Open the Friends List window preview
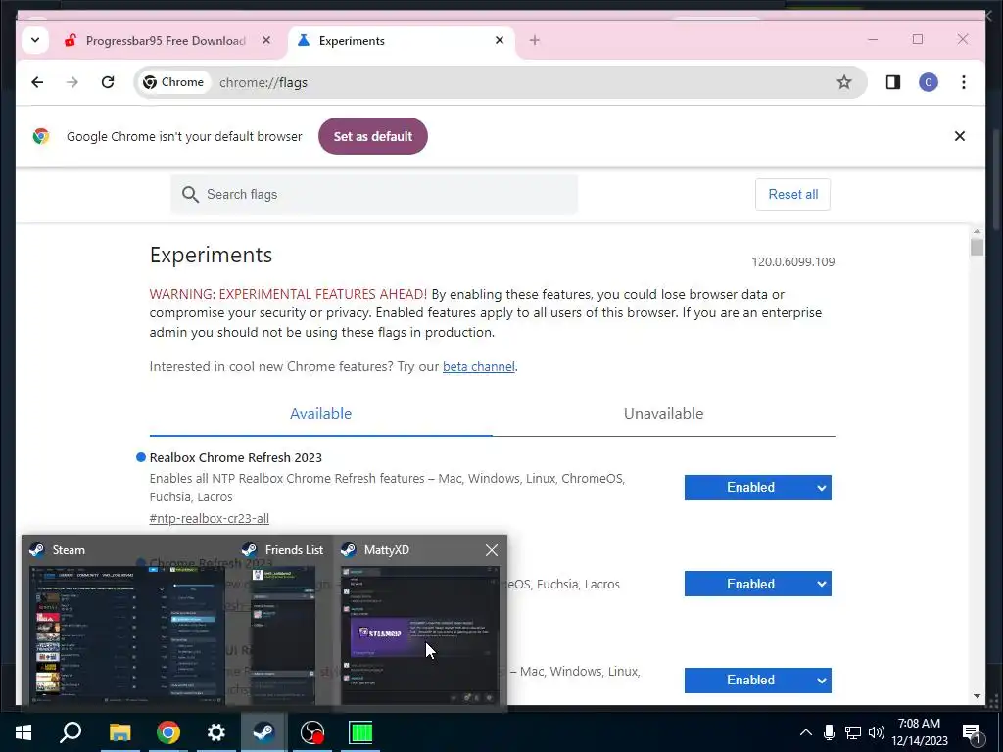Image resolution: width=1003 pixels, height=752 pixels. [x=283, y=634]
